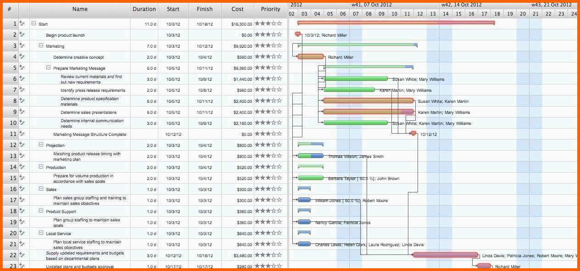Click the priority stars for the Local Service row

[x=268, y=233]
